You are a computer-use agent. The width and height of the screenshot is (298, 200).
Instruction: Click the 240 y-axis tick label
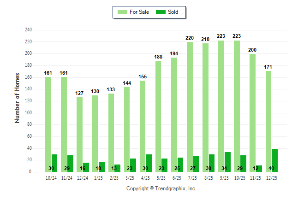coord(28,30)
